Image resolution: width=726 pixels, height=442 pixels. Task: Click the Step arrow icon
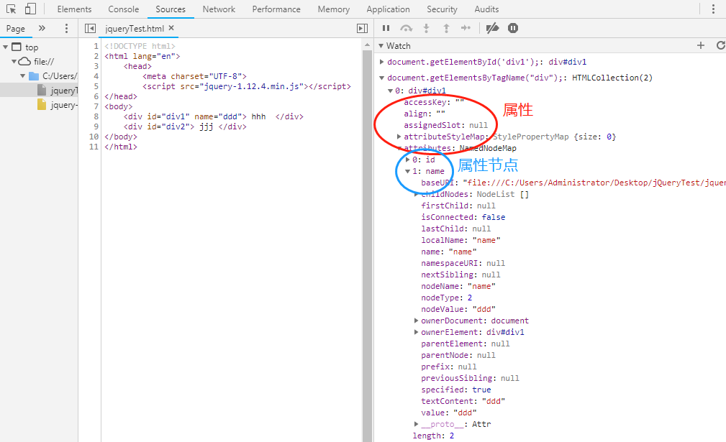(466, 28)
